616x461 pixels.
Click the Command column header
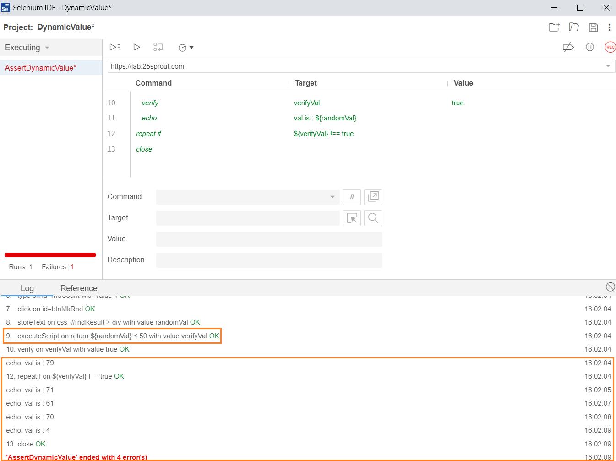click(153, 83)
